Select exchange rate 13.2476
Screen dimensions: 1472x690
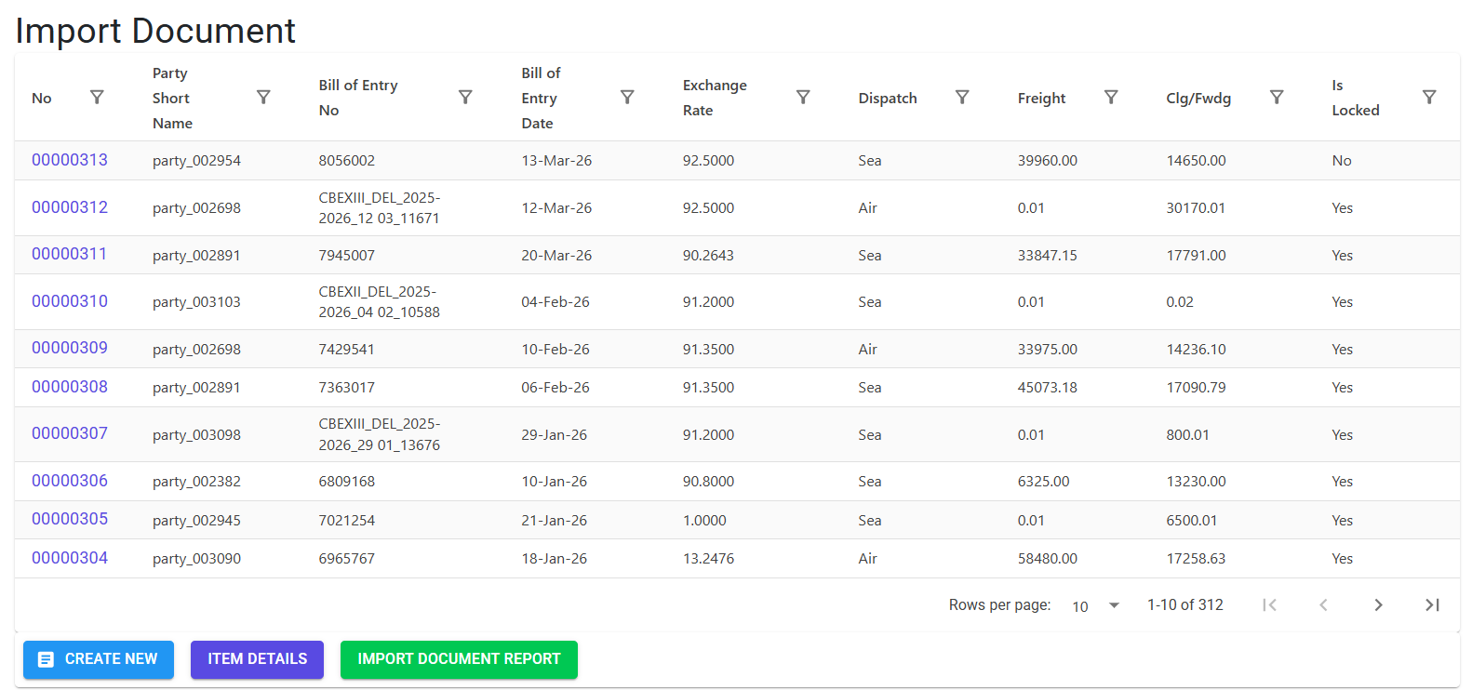[708, 559]
